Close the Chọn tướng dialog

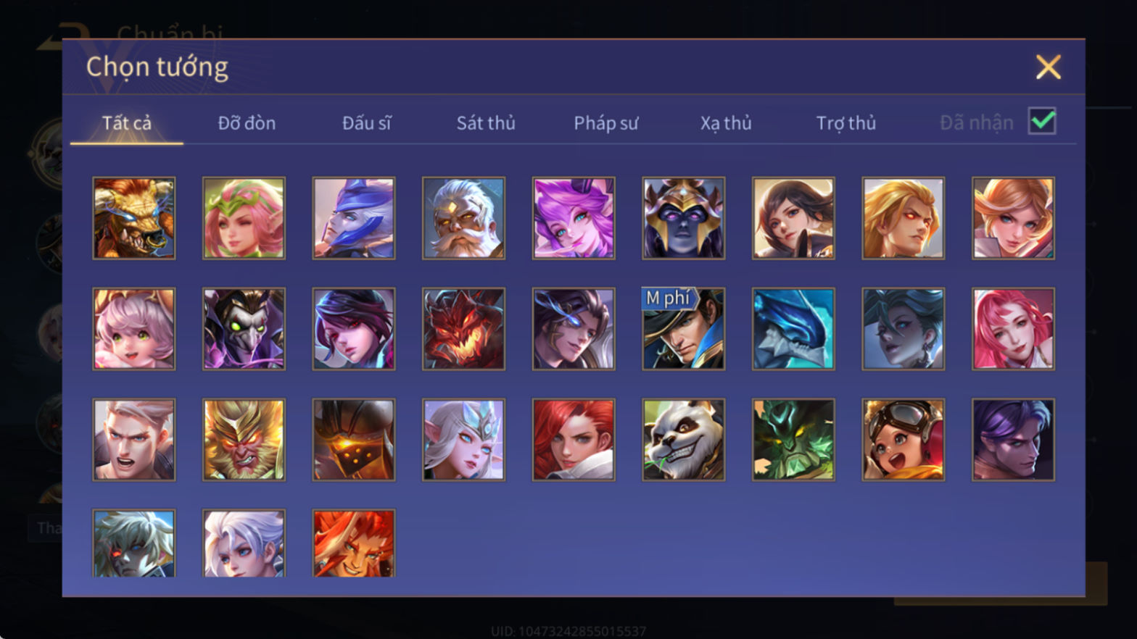coord(1048,67)
